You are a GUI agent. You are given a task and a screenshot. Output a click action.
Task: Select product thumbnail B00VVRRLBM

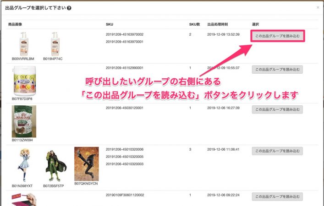24,44
